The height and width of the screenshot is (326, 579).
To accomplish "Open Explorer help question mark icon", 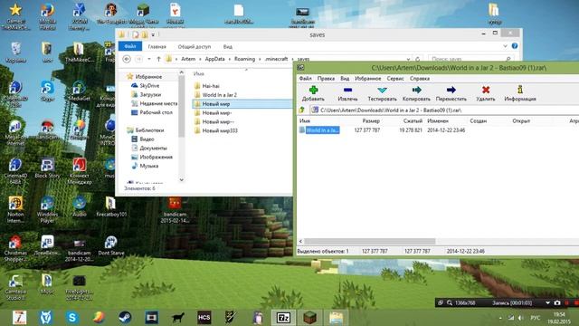I will tap(515, 46).
